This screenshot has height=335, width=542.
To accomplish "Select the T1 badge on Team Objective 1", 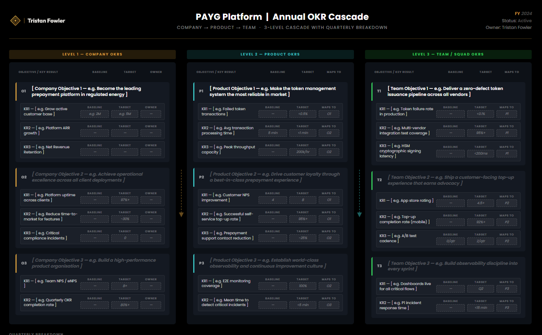I will pos(379,91).
